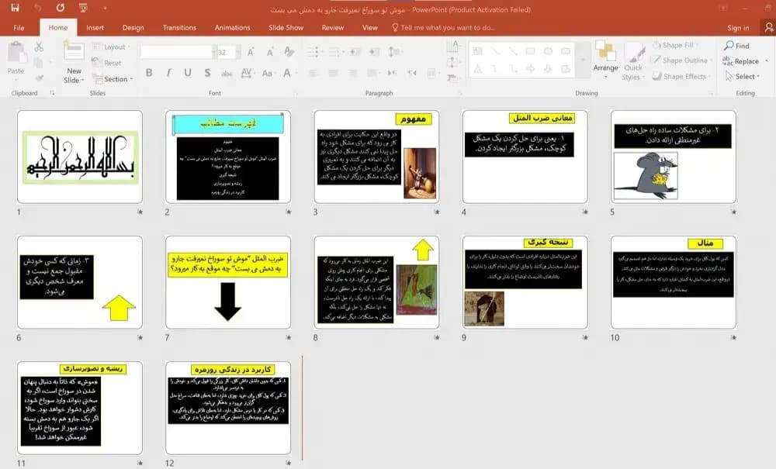Toggle underline formatting
Image resolution: width=776 pixels, height=469 pixels.
pos(188,73)
